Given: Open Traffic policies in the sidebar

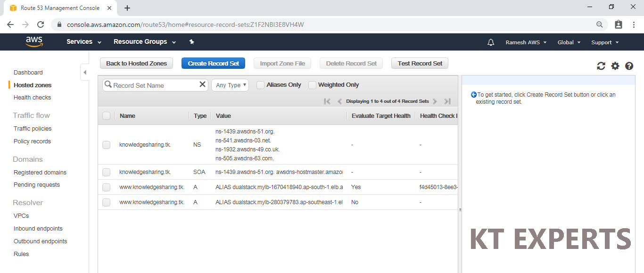Looking at the screenshot, I should 33,129.
